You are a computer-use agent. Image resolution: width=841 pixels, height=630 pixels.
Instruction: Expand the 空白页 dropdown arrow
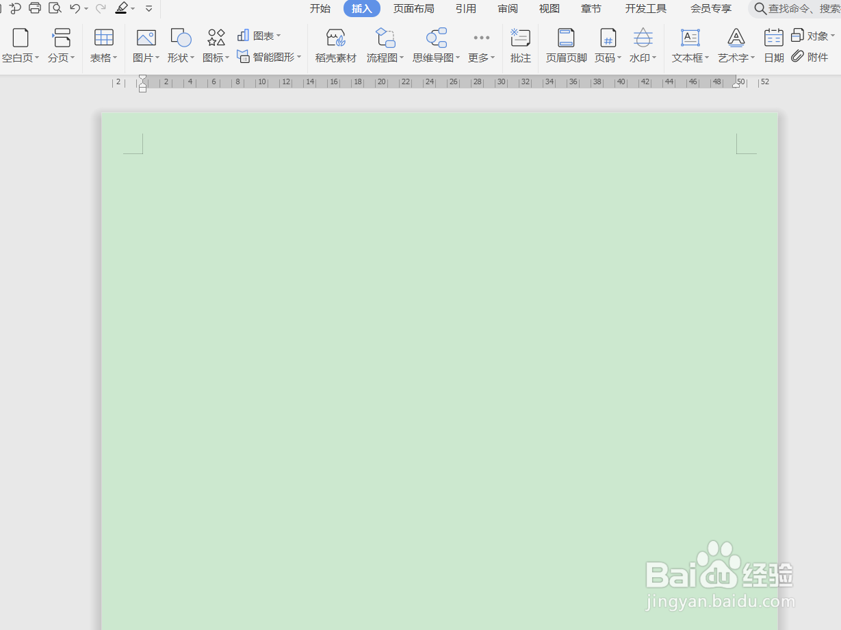(x=37, y=58)
